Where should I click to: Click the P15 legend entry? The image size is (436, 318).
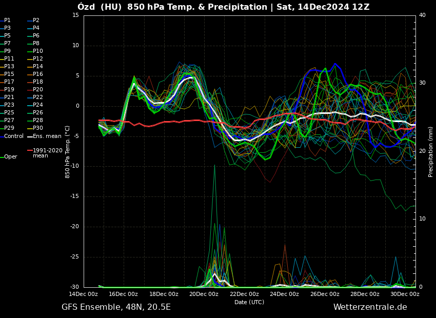point(9,74)
